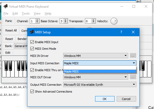Screen dimensions: 154x109
Task: Select the blank entry in the input connection list
Action: [x=100, y=68]
